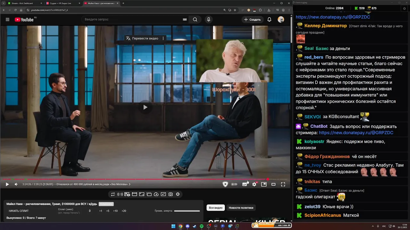This screenshot has width=410, height=230.
Task: Open Steam from the taskbar
Action: (x=194, y=226)
